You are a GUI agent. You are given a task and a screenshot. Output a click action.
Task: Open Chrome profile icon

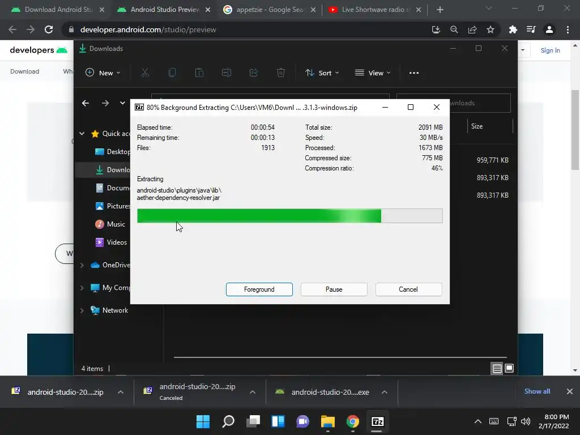(x=549, y=29)
